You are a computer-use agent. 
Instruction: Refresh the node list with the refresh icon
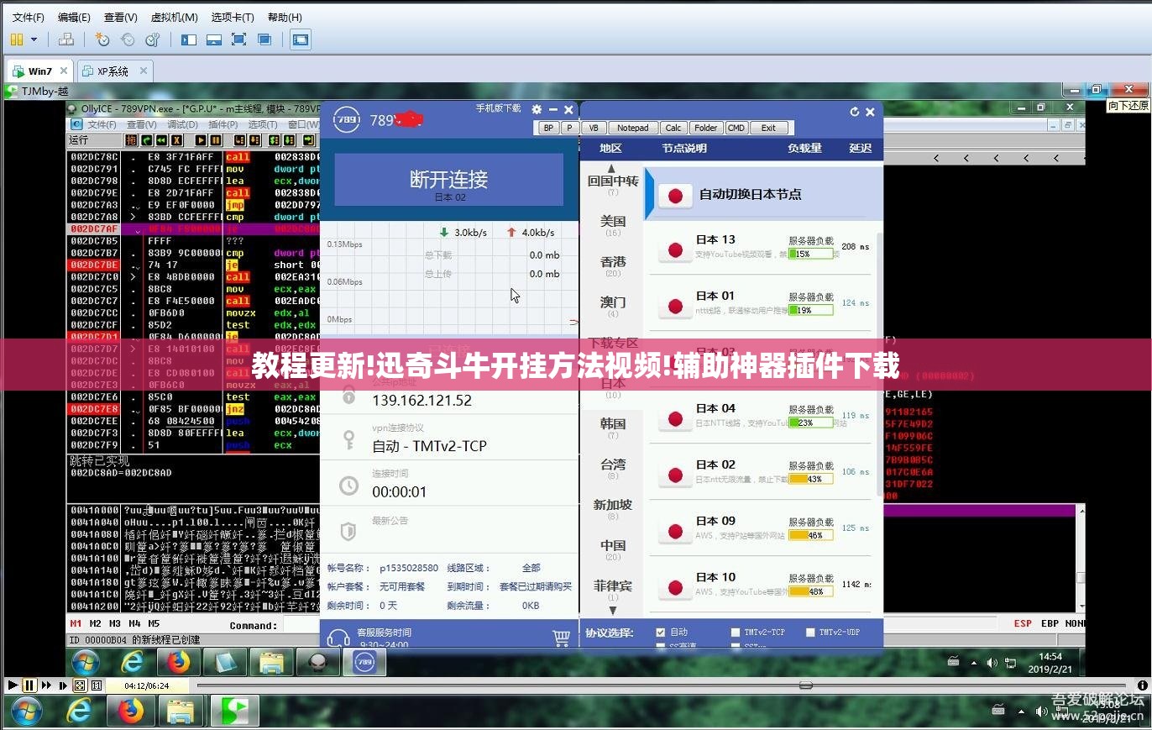[855, 111]
